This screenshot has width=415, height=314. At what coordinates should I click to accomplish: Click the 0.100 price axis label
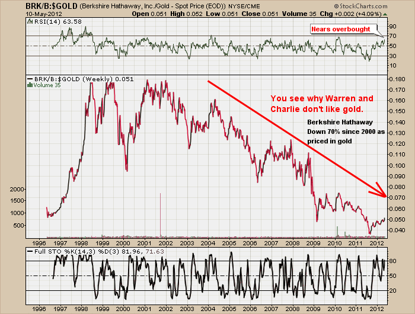(397, 165)
